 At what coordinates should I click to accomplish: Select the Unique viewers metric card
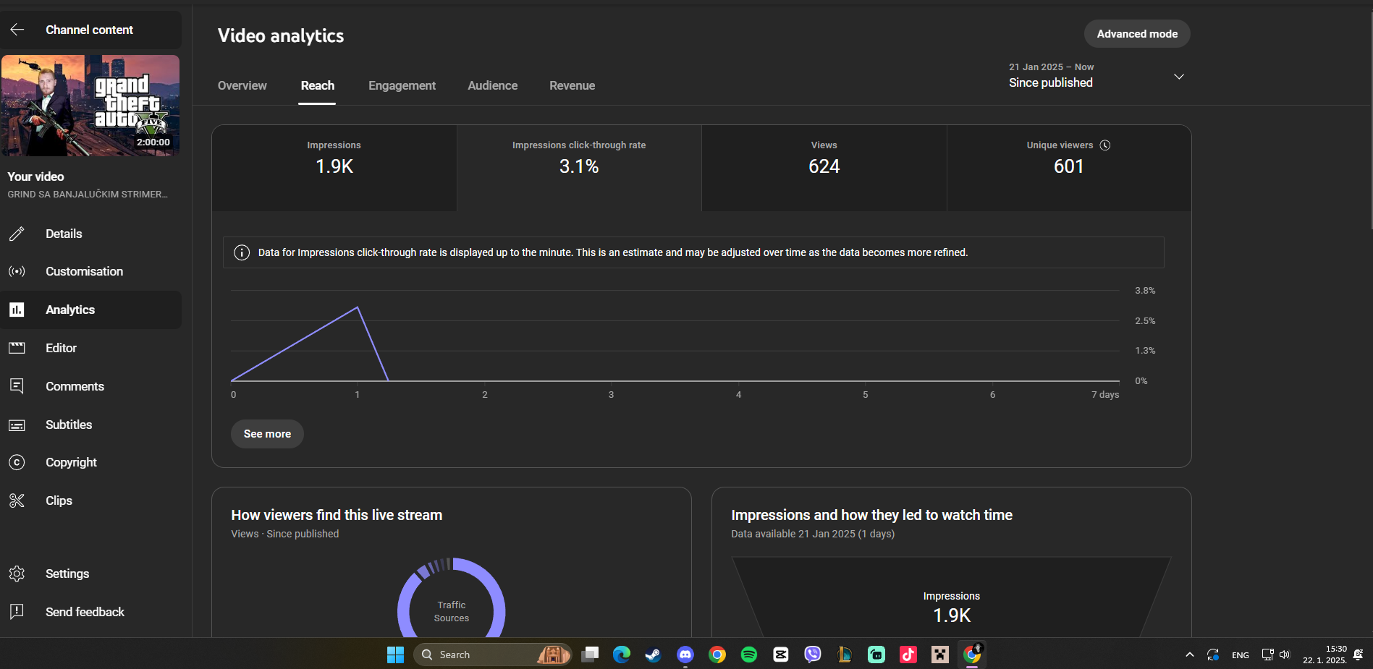click(x=1069, y=169)
